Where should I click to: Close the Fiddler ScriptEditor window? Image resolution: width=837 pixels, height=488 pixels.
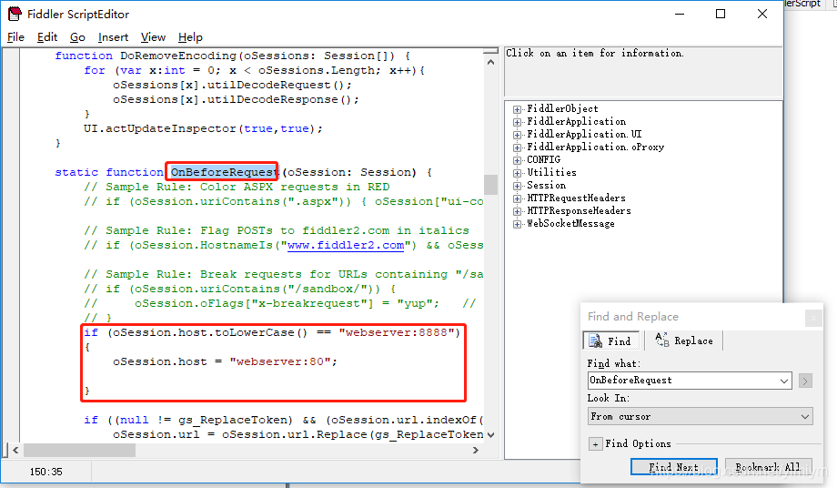[762, 14]
